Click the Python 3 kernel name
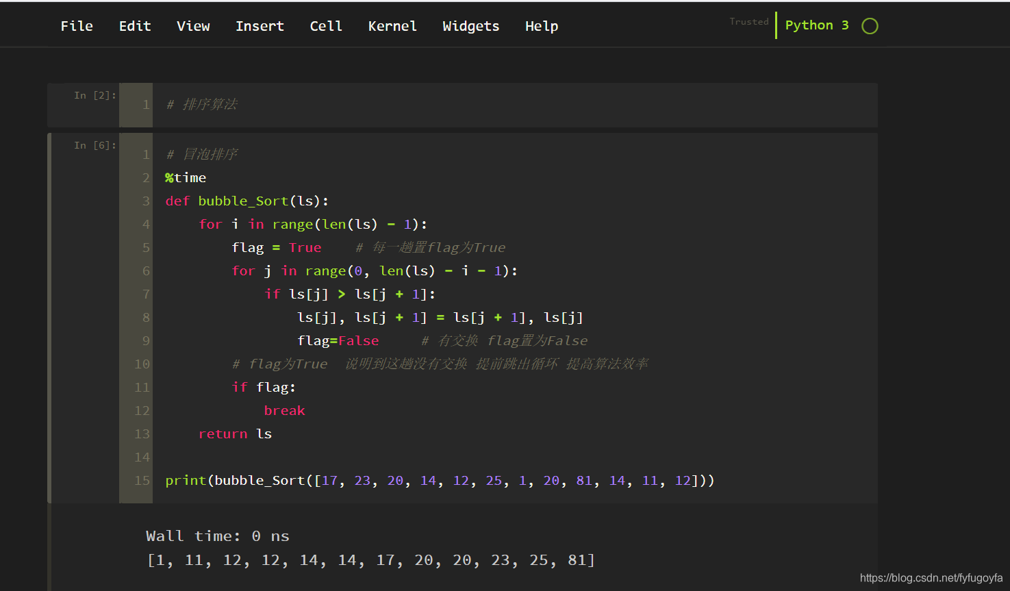Viewport: 1010px width, 591px height. [817, 25]
